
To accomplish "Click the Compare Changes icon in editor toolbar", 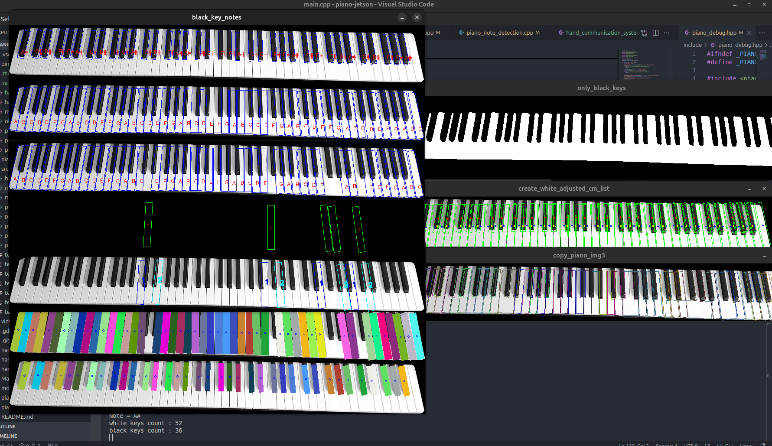I will click(644, 33).
